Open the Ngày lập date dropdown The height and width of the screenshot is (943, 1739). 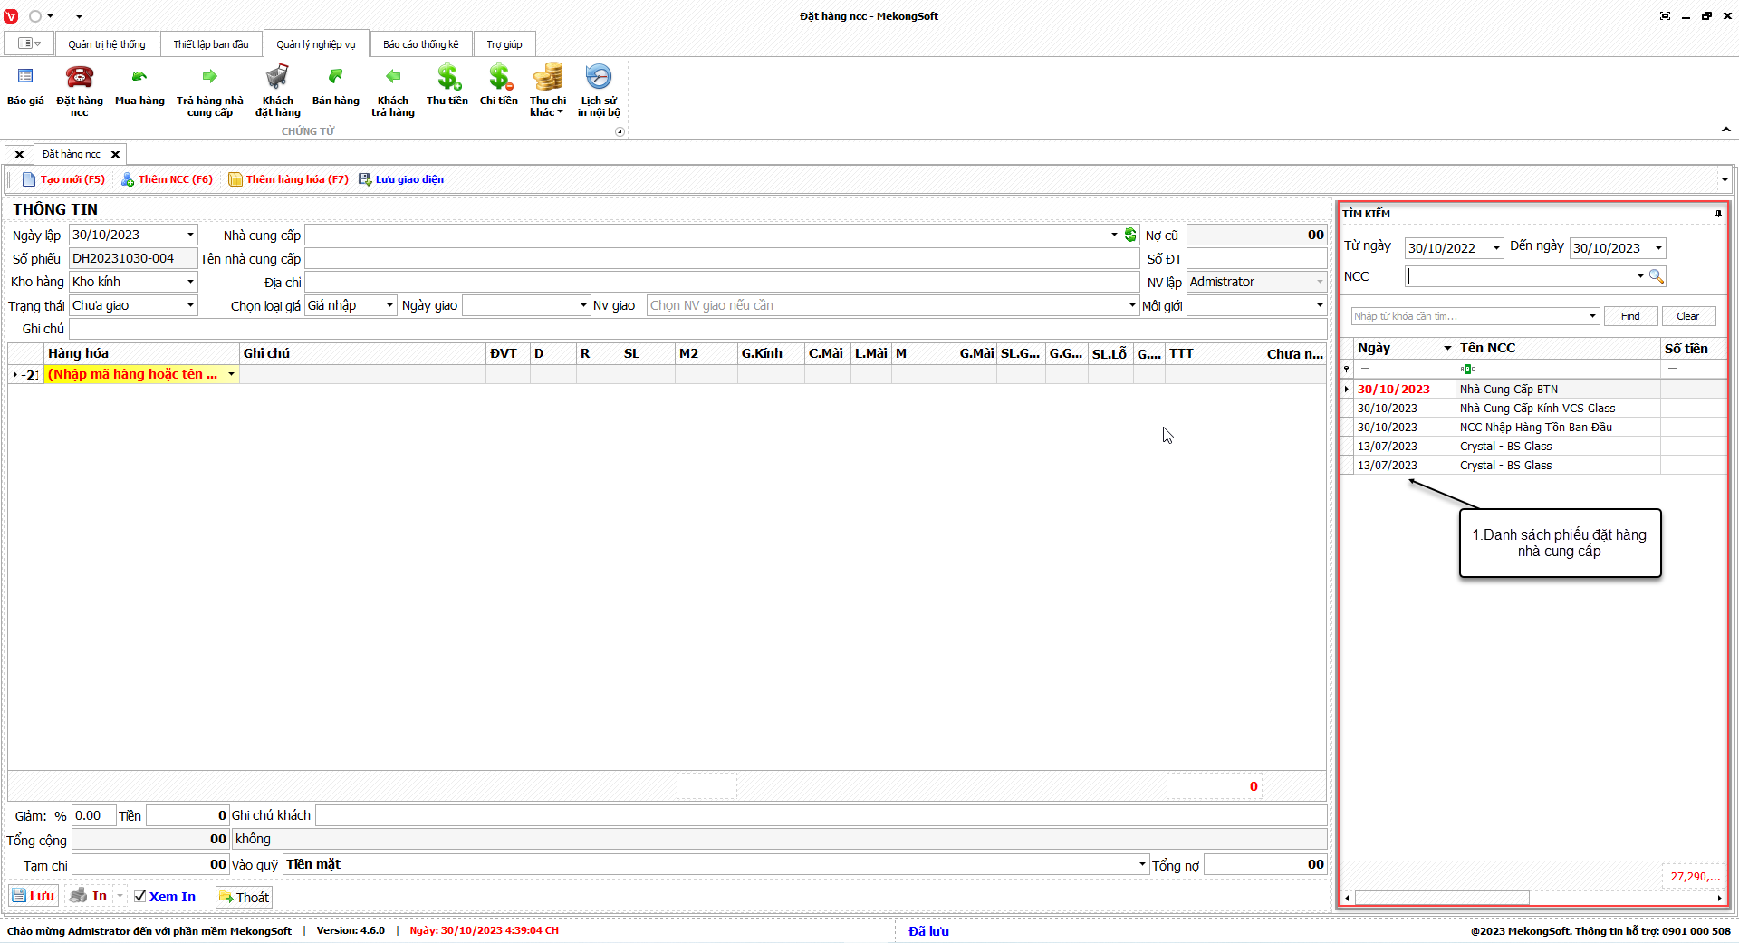(x=190, y=235)
